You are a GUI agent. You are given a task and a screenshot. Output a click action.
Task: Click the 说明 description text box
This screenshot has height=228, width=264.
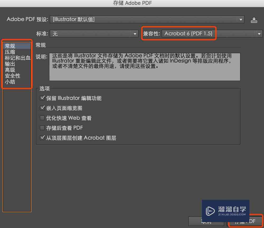pos(145,67)
